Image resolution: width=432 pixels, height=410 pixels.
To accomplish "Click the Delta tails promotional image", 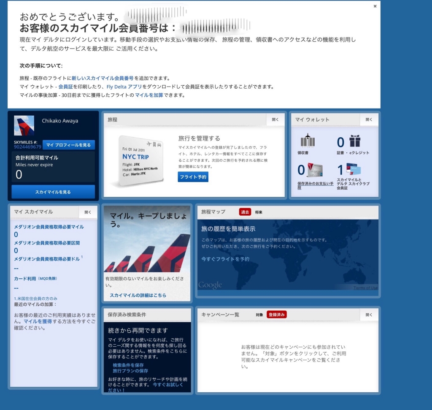I will point(147,239).
